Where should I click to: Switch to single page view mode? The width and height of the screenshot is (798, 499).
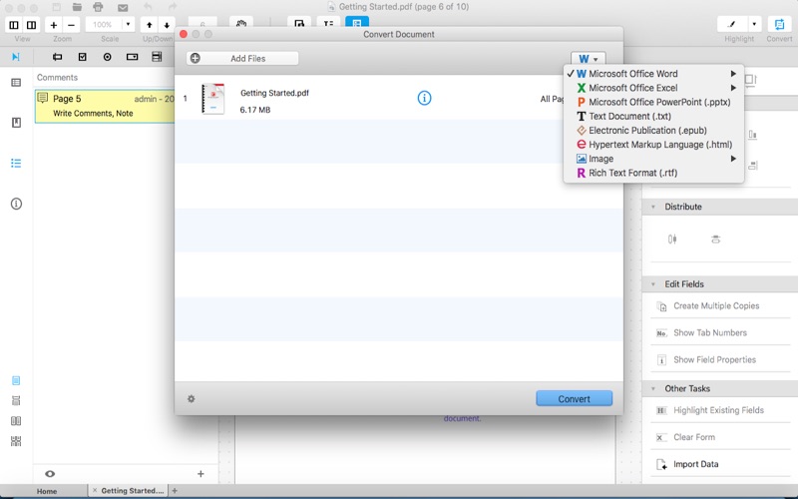tap(16, 380)
